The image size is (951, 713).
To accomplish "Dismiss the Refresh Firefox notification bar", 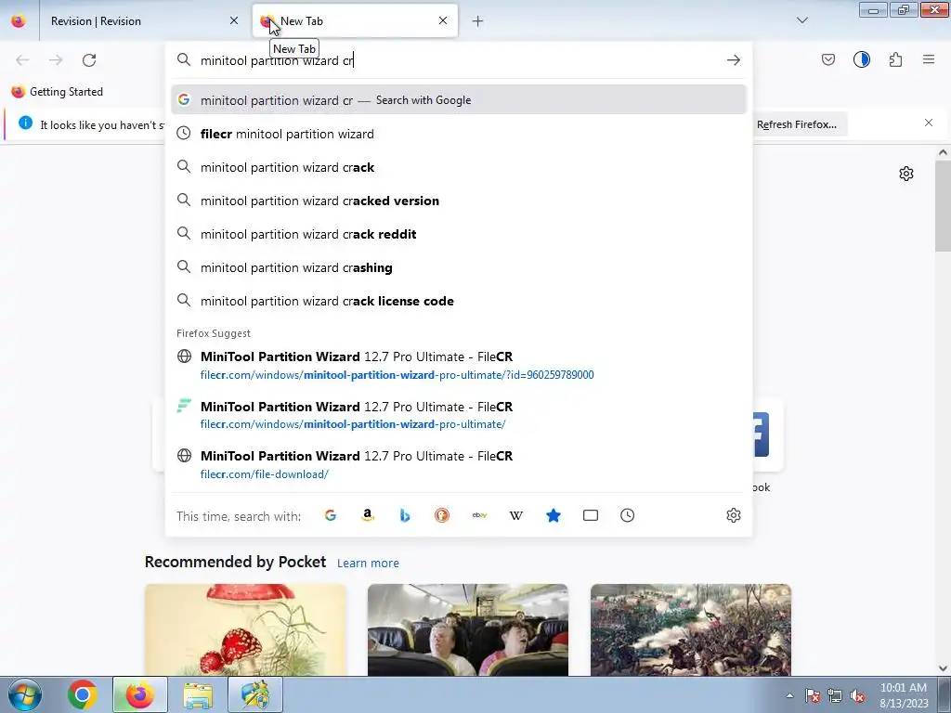I will [929, 123].
